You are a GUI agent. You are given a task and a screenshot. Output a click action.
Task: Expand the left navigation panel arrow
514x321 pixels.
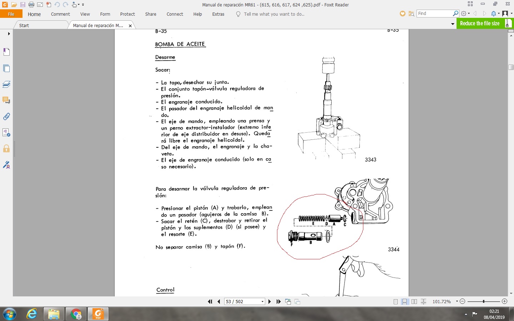pyautogui.click(x=9, y=34)
